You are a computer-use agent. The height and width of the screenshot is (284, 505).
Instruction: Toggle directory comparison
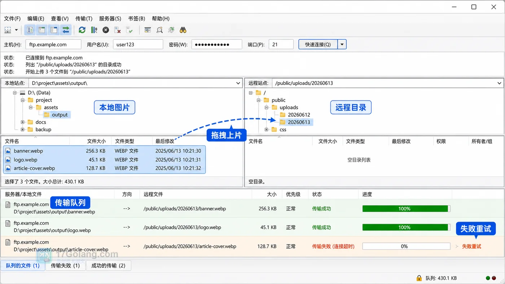pos(159,30)
